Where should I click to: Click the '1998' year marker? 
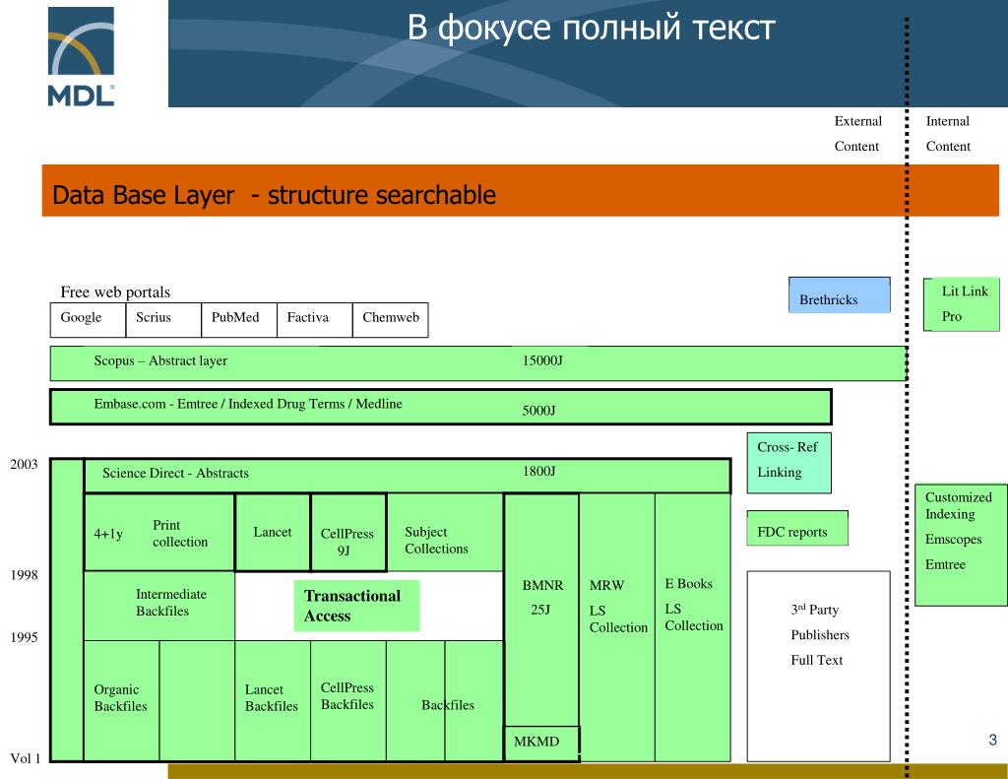point(24,575)
